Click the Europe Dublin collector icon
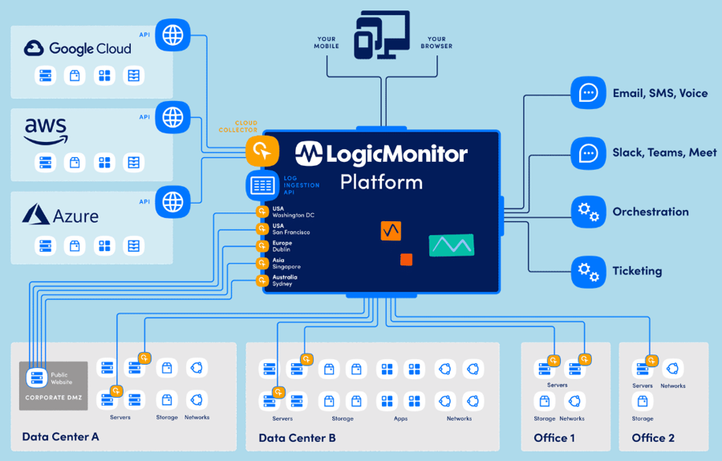 pos(262,245)
